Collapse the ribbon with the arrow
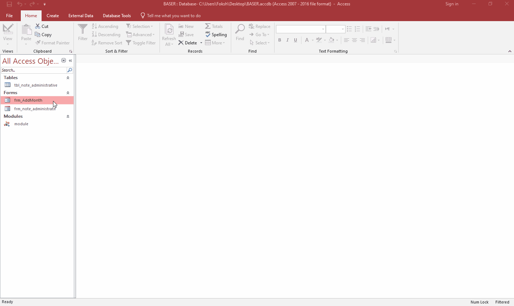This screenshot has height=306, width=514. click(x=510, y=51)
